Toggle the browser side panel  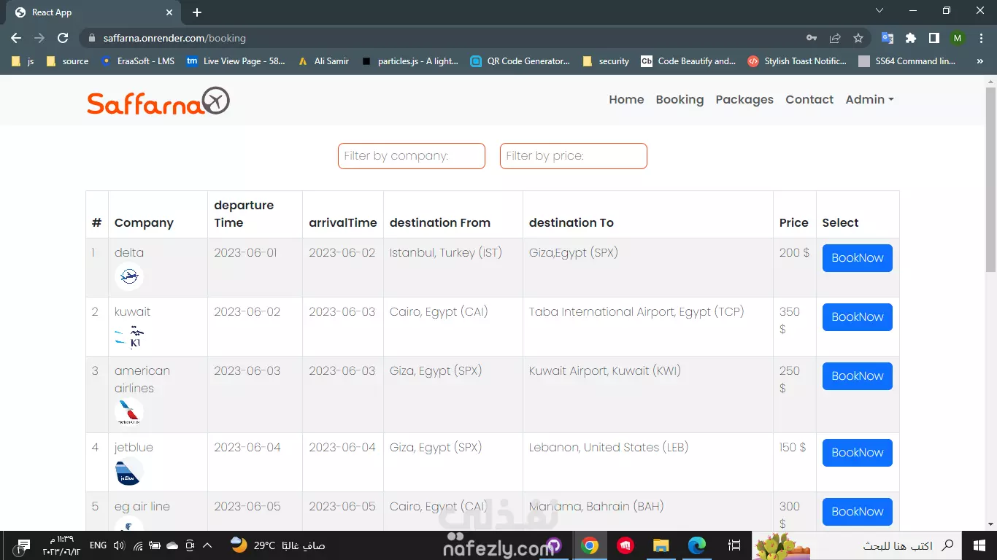[x=934, y=38]
